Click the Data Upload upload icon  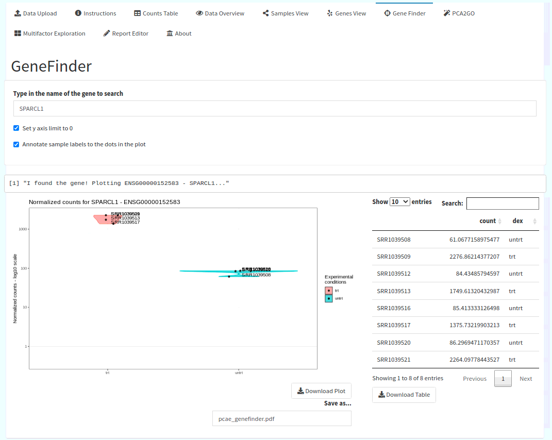[x=18, y=13]
